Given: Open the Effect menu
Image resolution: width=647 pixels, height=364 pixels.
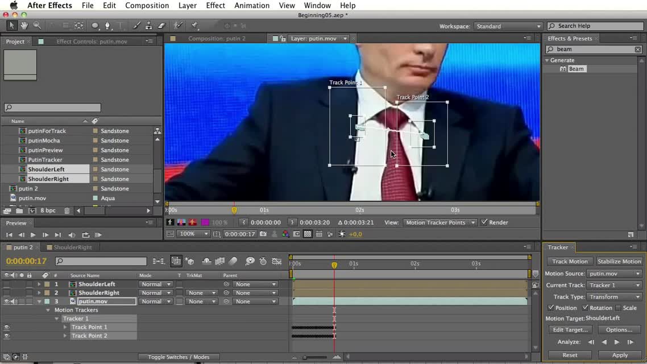Looking at the screenshot, I should tap(215, 5).
